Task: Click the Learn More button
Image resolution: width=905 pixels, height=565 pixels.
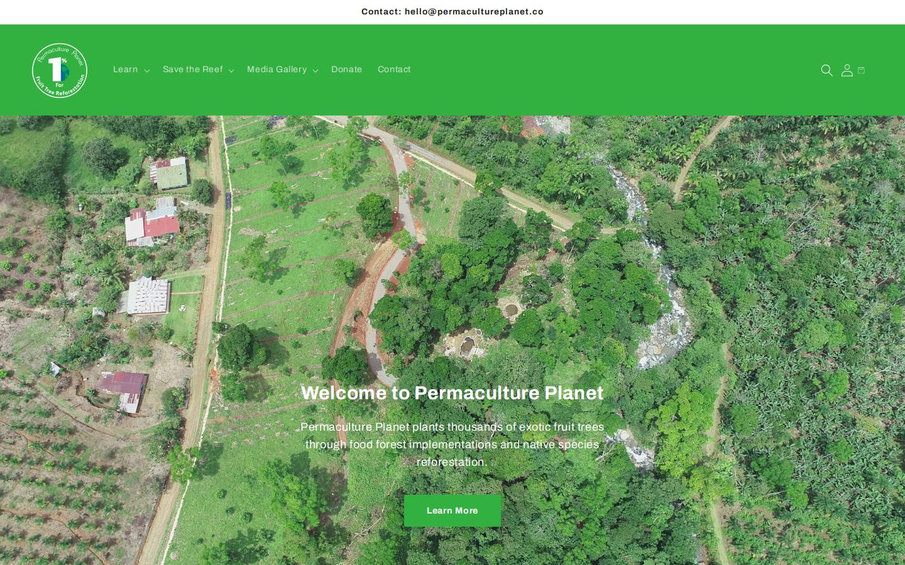Action: point(452,510)
